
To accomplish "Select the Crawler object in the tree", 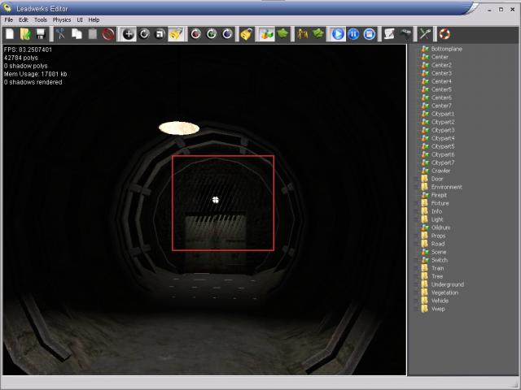I will (441, 171).
